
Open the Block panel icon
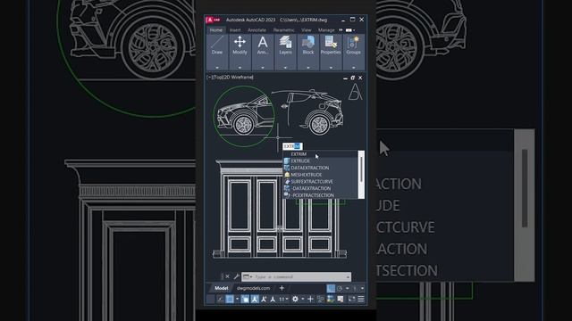pos(308,42)
